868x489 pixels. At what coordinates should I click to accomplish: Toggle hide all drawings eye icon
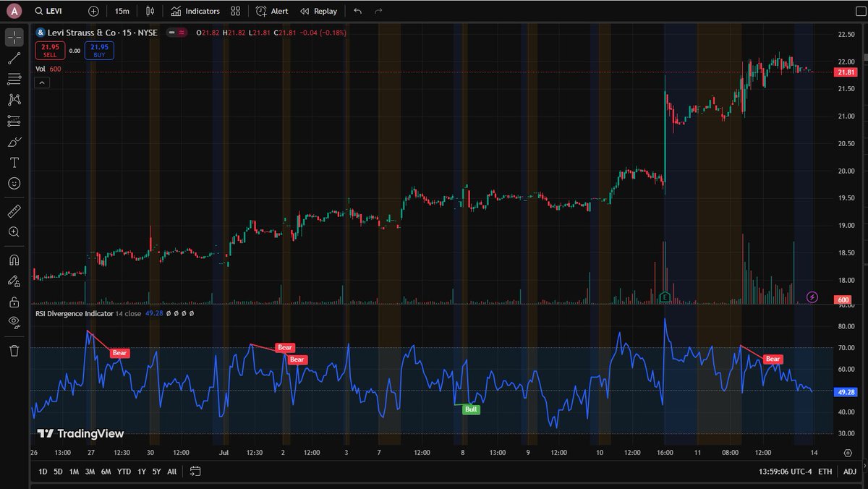point(14,323)
